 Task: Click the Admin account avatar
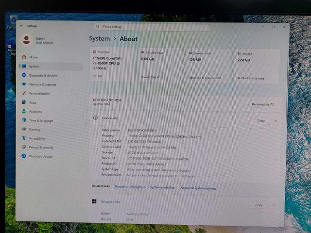click(26, 40)
